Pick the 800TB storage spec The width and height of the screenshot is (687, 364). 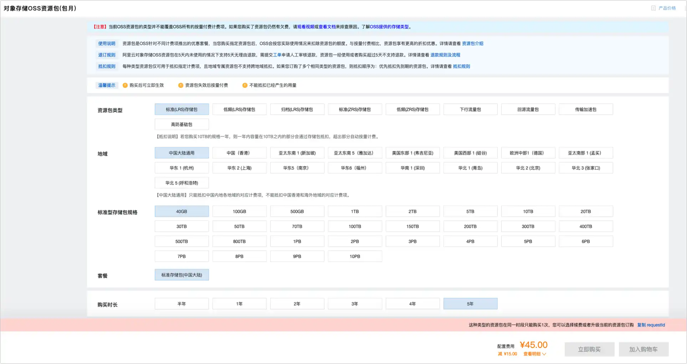pos(240,242)
